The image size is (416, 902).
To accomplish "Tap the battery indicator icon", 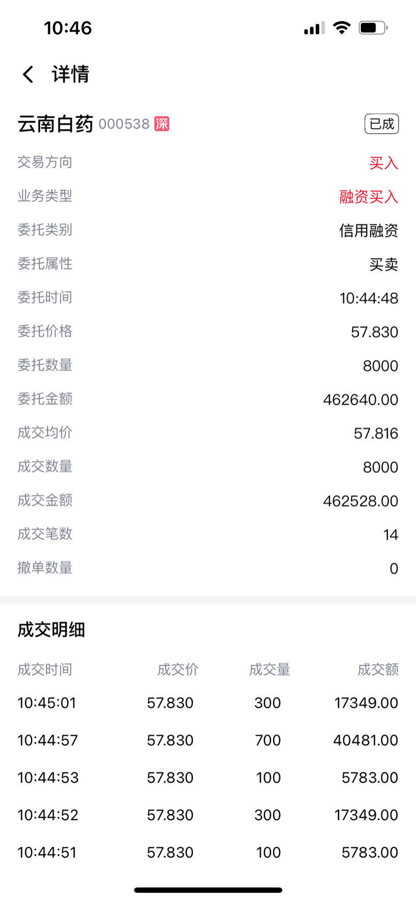I will click(373, 28).
